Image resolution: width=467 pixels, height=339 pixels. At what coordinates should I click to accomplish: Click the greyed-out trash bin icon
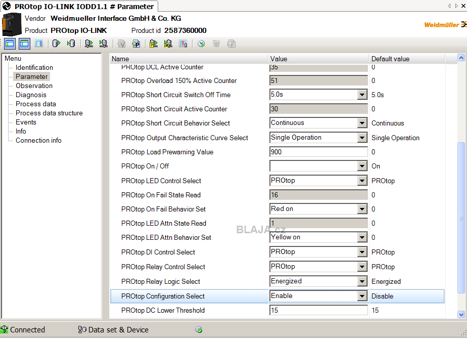point(216,44)
